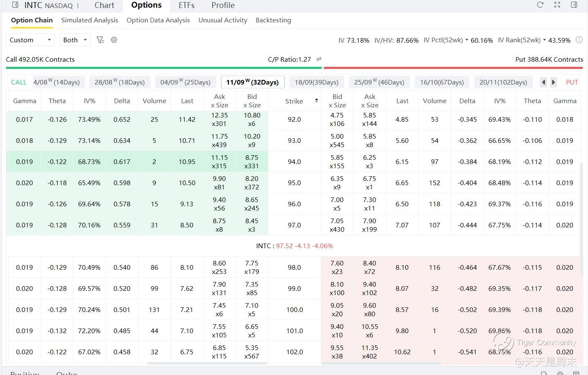The height and width of the screenshot is (375, 588).
Task: Expand the Custom strikes dropdown
Action: [30, 40]
